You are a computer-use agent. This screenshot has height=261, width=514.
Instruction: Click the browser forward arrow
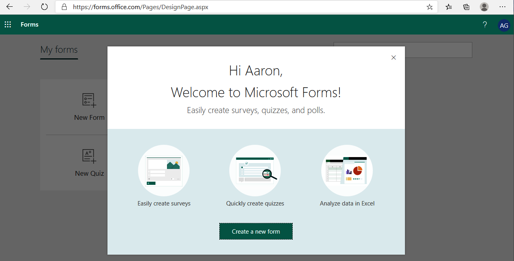click(27, 7)
